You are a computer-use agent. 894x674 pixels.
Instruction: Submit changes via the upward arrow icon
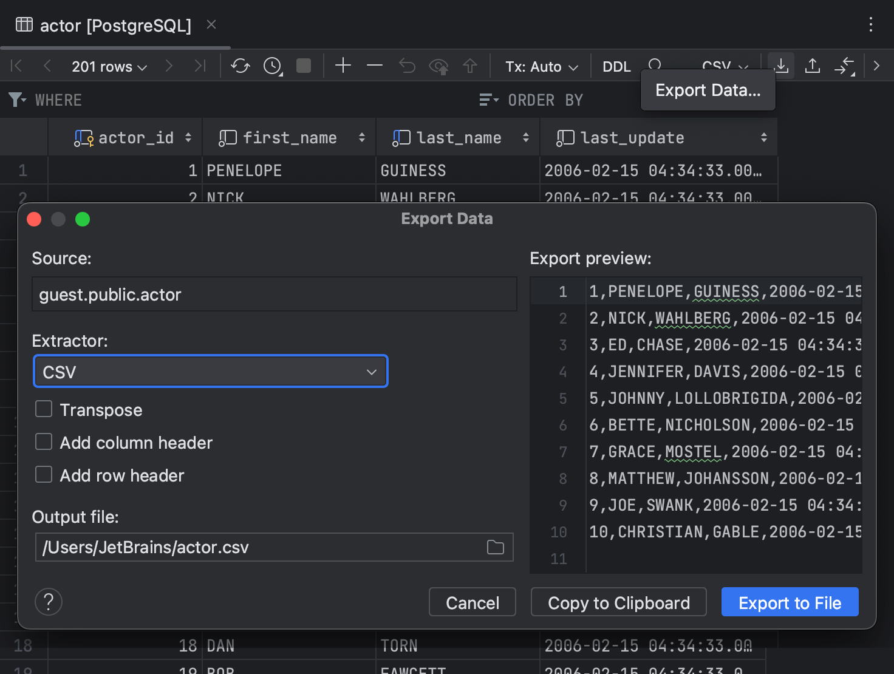point(471,66)
